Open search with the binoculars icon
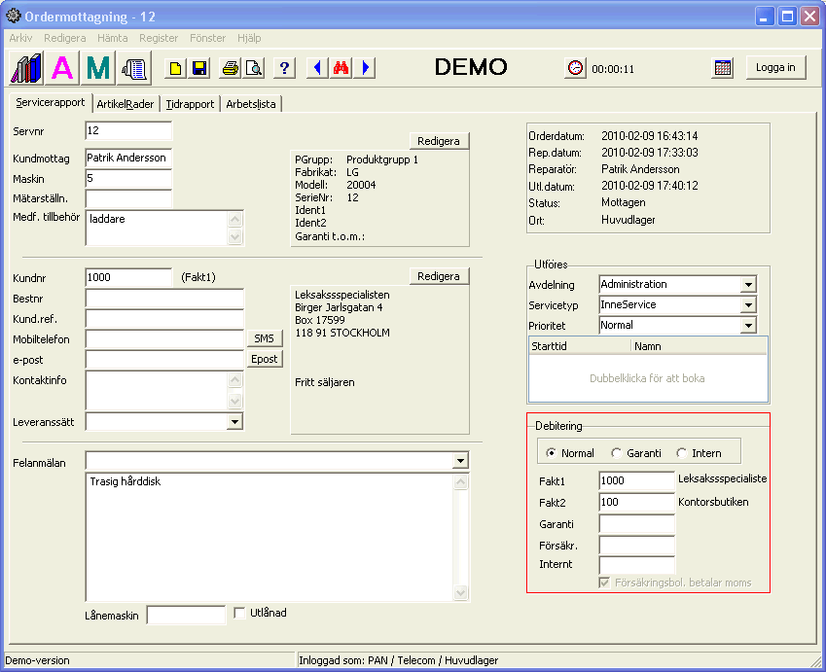The image size is (826, 672). (x=341, y=68)
